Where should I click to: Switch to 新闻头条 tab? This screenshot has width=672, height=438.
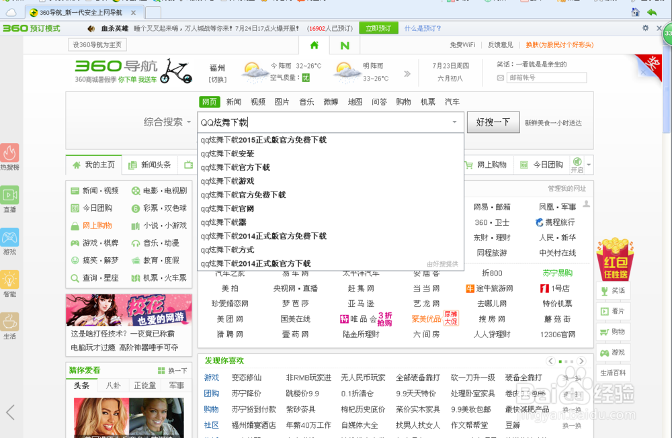point(150,165)
